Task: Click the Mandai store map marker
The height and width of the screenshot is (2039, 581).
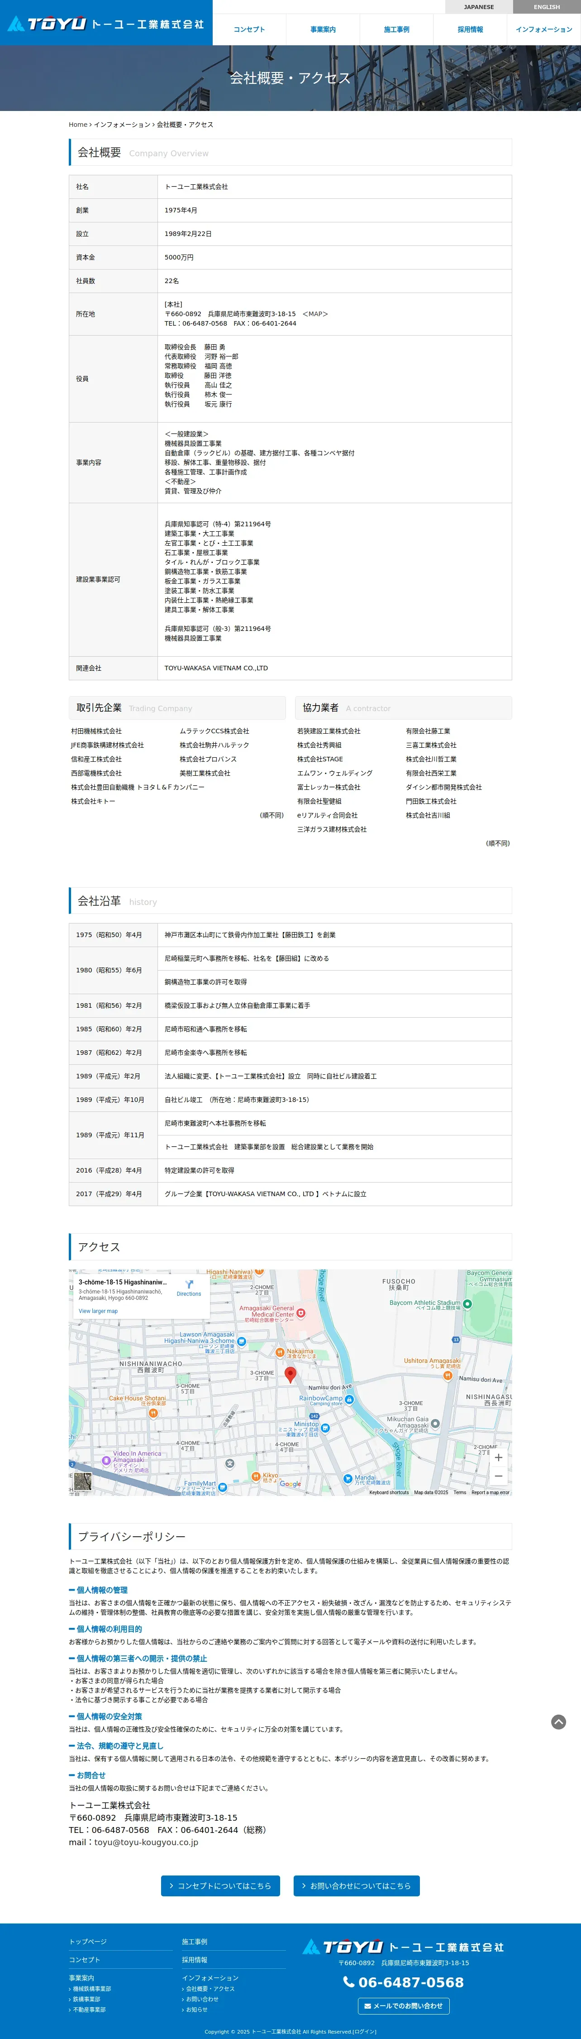Action: (347, 1479)
